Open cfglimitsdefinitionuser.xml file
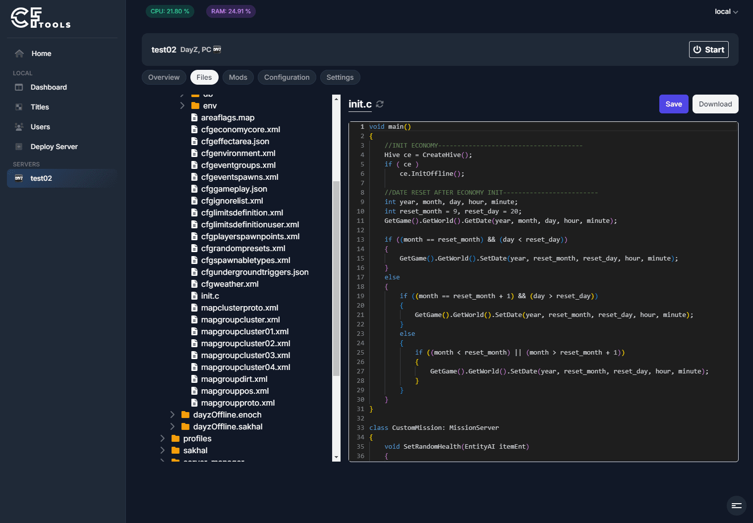 (250, 224)
